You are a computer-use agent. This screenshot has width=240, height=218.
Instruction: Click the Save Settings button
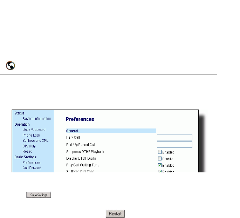pyautogui.click(x=39, y=195)
